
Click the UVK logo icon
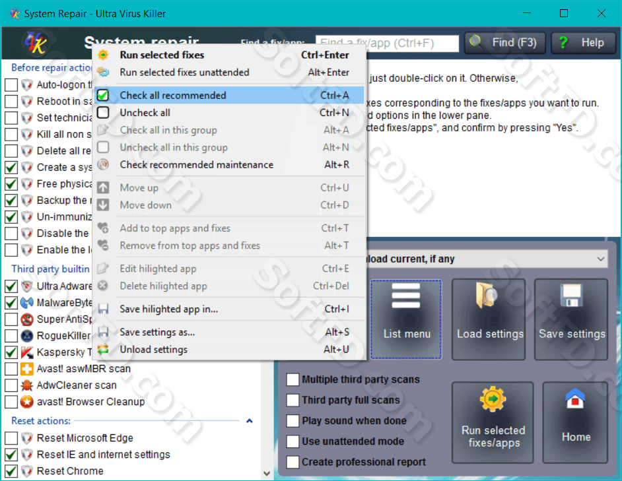[35, 43]
